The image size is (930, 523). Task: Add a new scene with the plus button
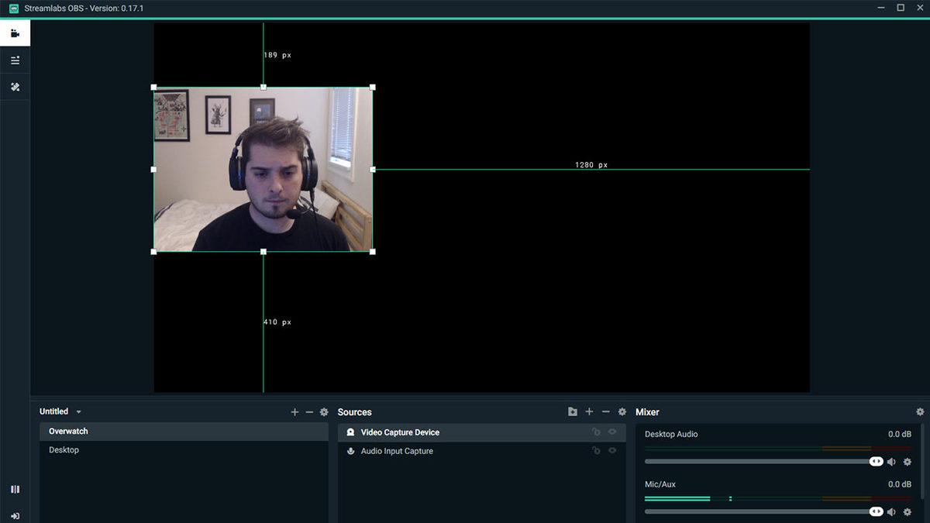(294, 411)
